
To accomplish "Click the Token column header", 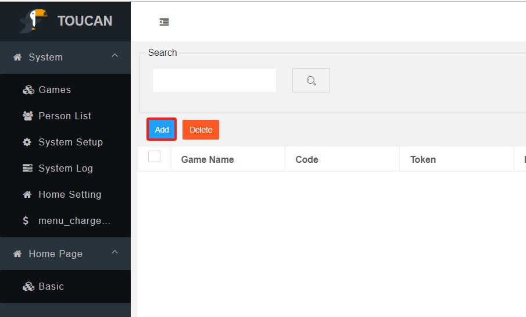I will click(423, 159).
